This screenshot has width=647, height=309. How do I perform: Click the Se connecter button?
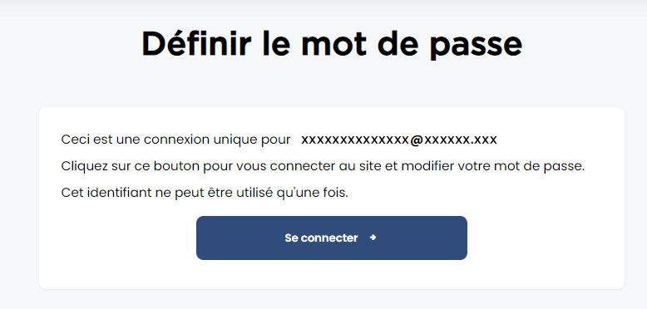331,238
